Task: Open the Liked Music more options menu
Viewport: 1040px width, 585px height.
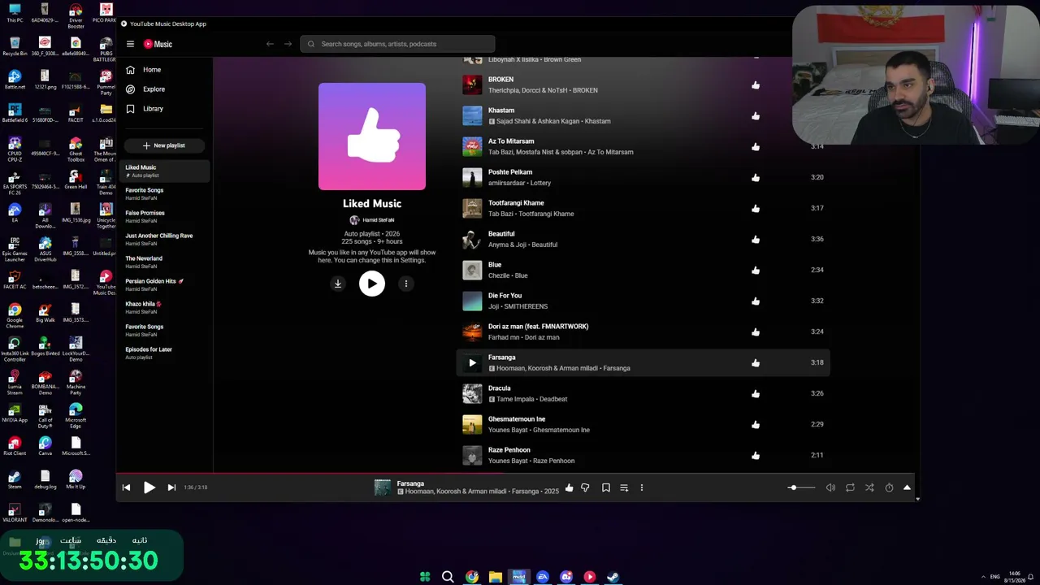Action: pos(406,284)
